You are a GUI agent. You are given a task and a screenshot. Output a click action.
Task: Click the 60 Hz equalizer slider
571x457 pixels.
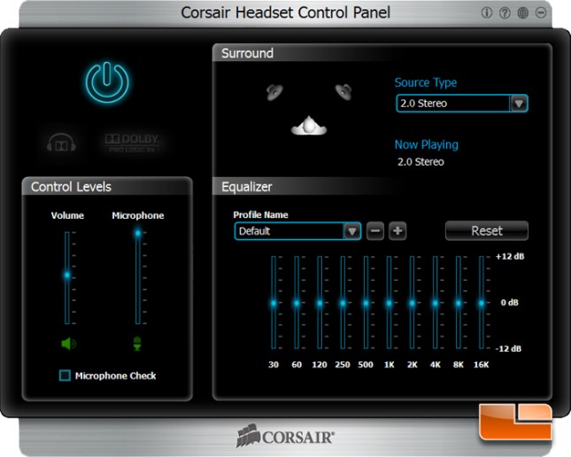tap(297, 303)
